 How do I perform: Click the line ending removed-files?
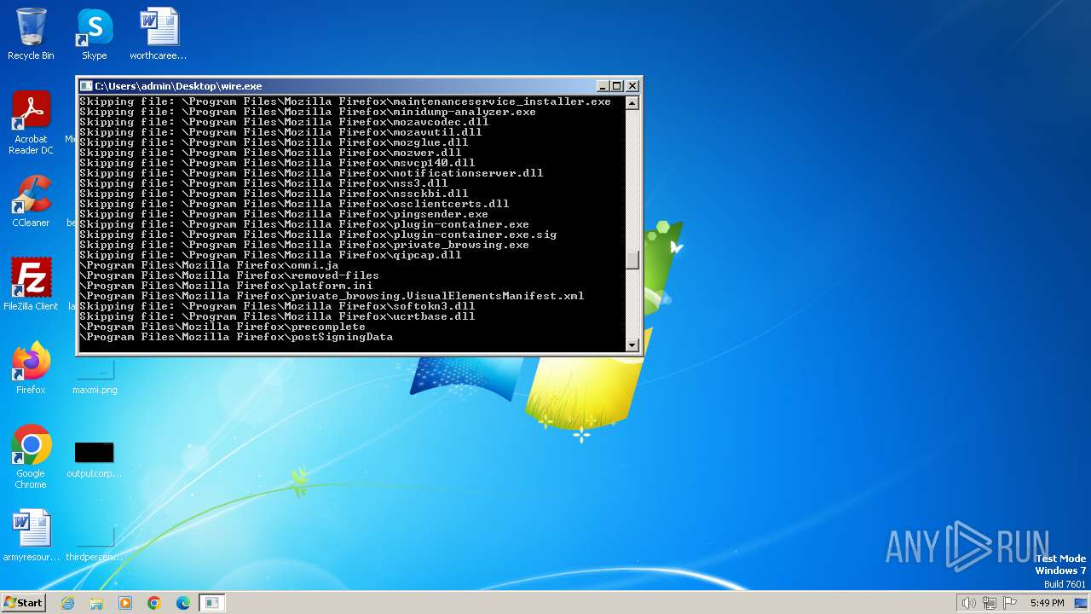[x=229, y=275]
